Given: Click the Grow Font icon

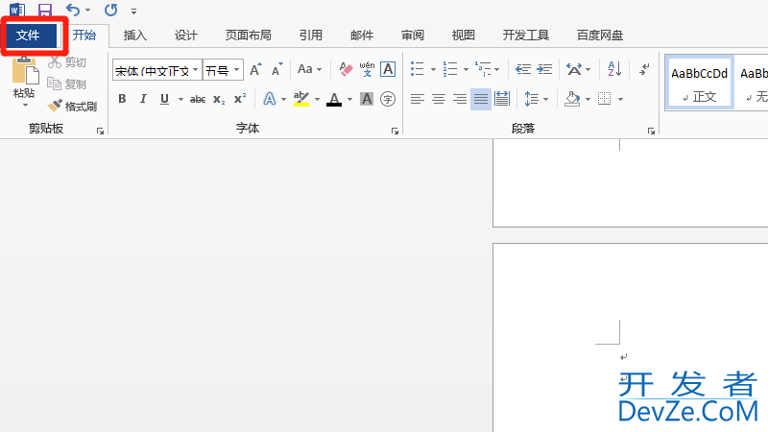Looking at the screenshot, I should click(255, 69).
